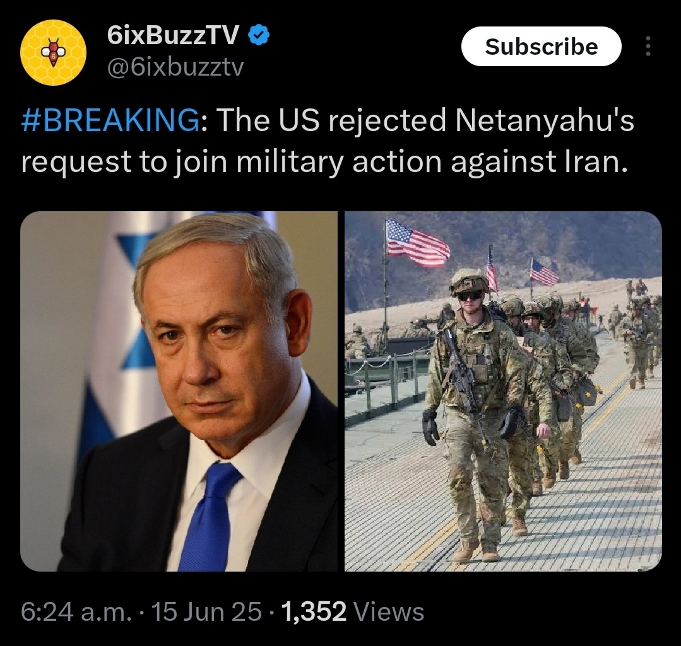Viewport: 681px width, 646px height.
Task: Click the "Views" label beside the count
Action: 389,612
